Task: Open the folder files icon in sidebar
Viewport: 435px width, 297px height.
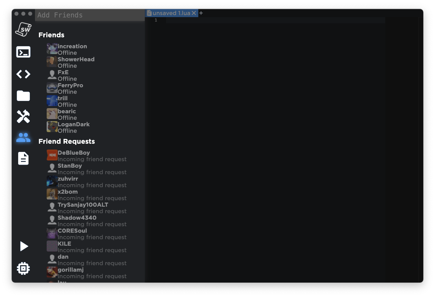Action: tap(23, 96)
